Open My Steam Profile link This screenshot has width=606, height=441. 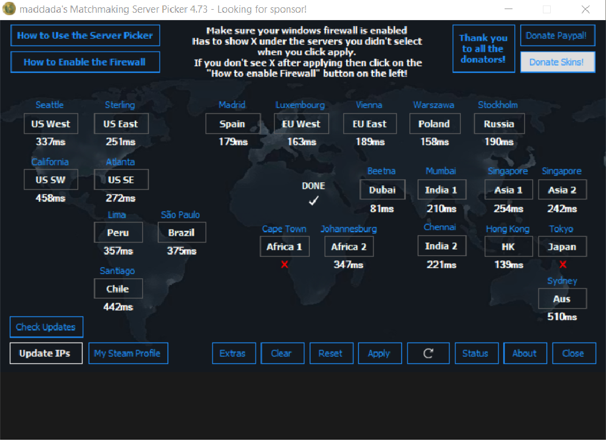(128, 354)
